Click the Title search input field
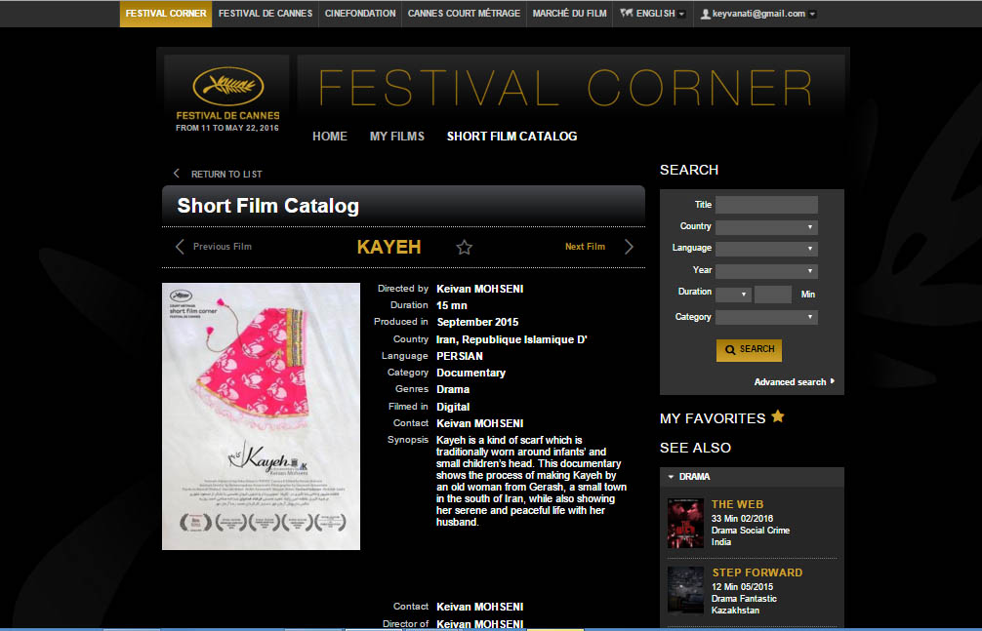 766,205
